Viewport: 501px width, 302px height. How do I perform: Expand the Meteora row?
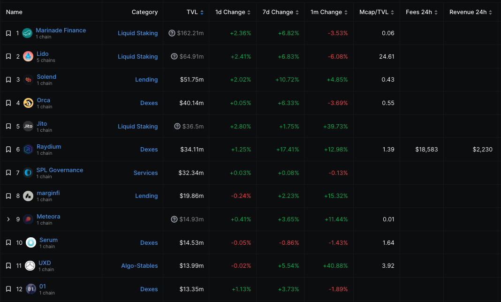(8, 219)
